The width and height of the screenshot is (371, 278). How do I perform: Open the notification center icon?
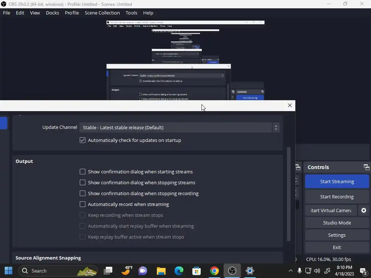363,271
